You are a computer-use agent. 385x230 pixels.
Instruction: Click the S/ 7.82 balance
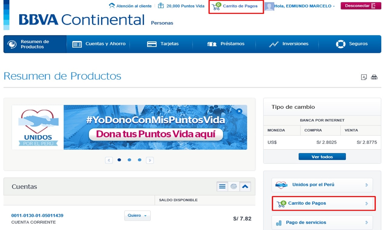(242, 219)
